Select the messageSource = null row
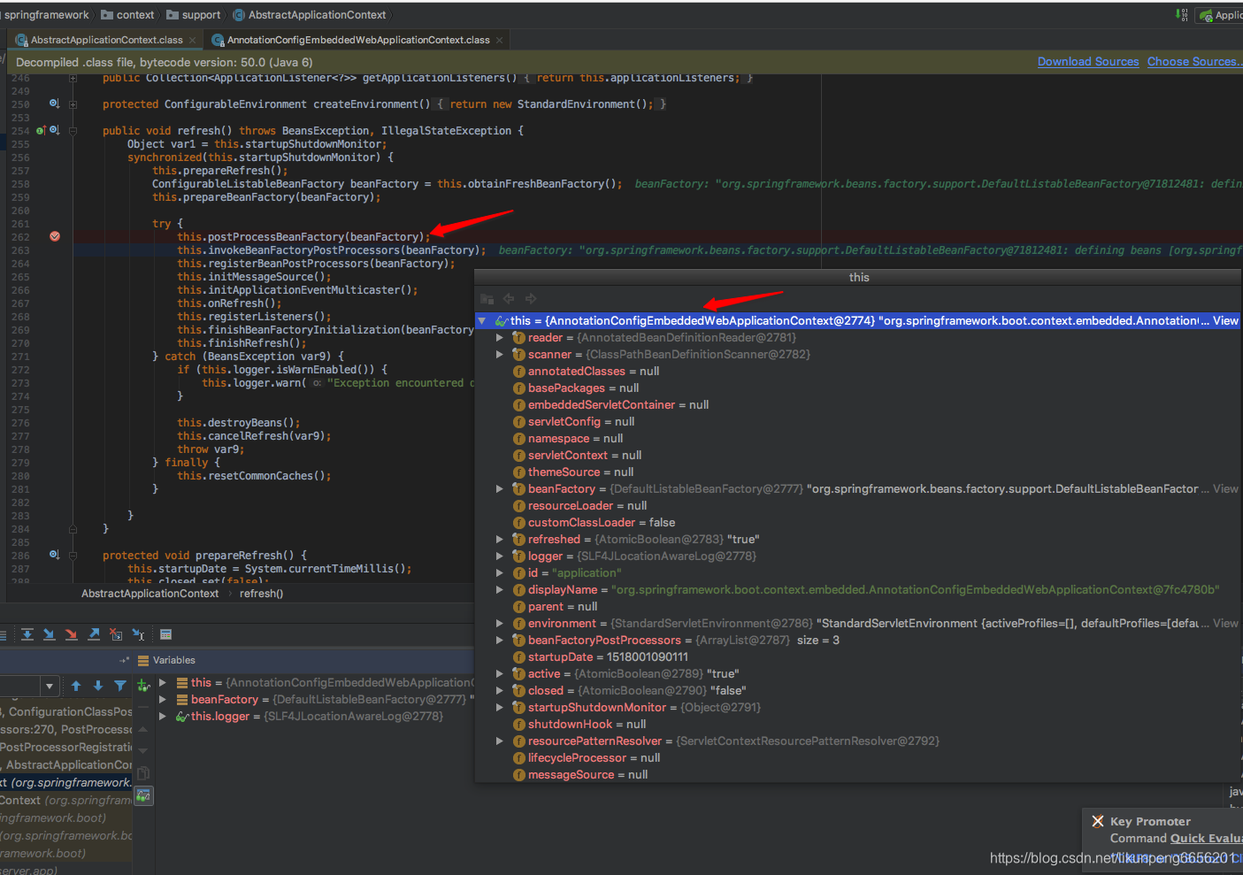The width and height of the screenshot is (1243, 875). pos(857,774)
